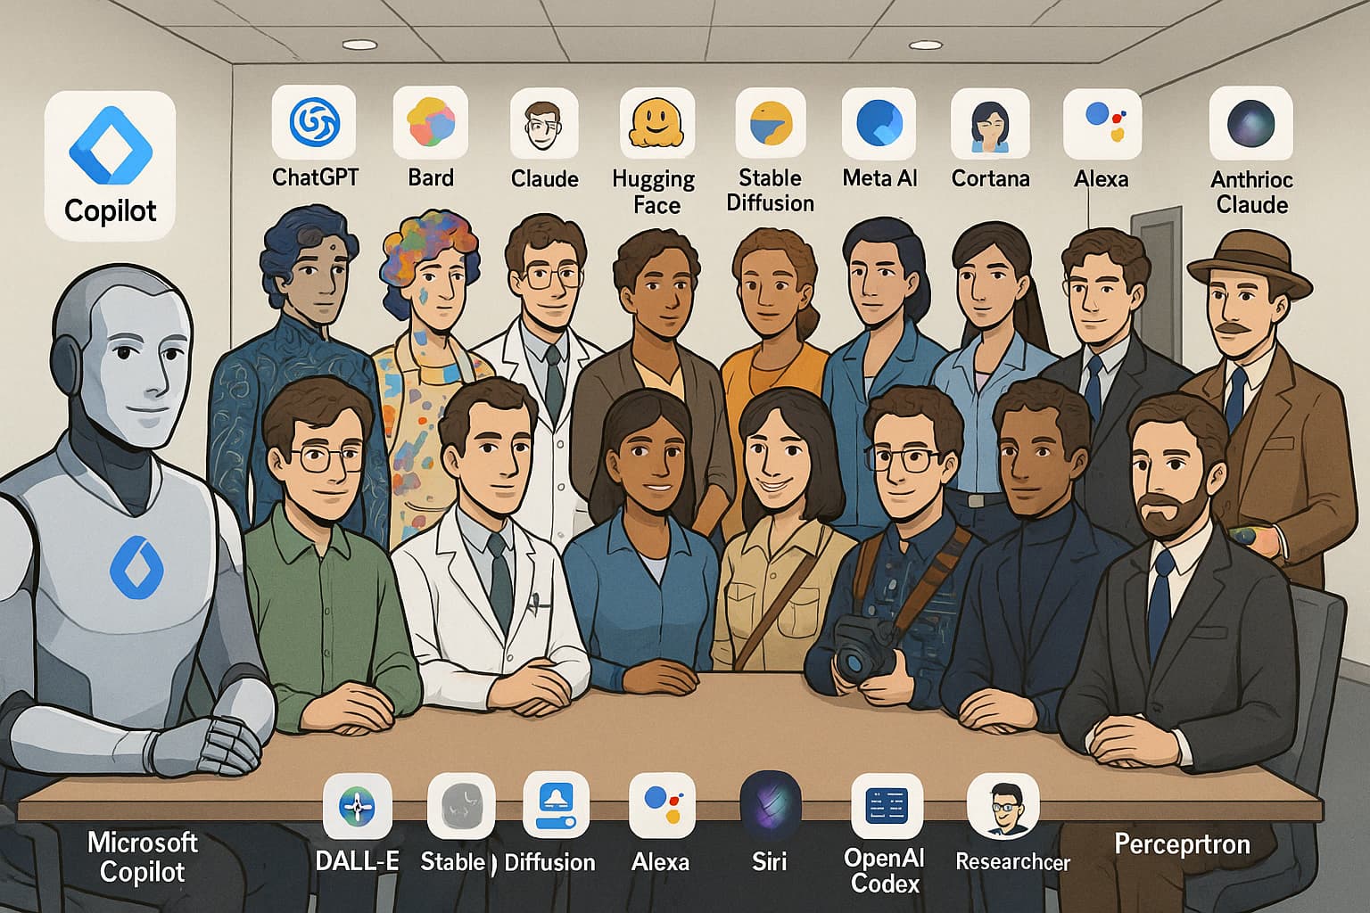The image size is (1370, 913).
Task: Click the 'Cortana' label
Action: coord(990,178)
